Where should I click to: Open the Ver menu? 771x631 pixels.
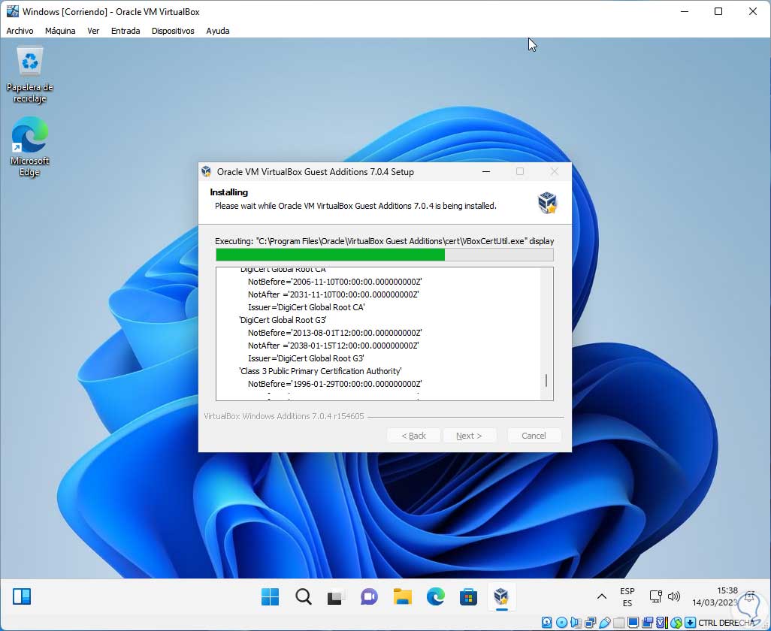(x=93, y=31)
